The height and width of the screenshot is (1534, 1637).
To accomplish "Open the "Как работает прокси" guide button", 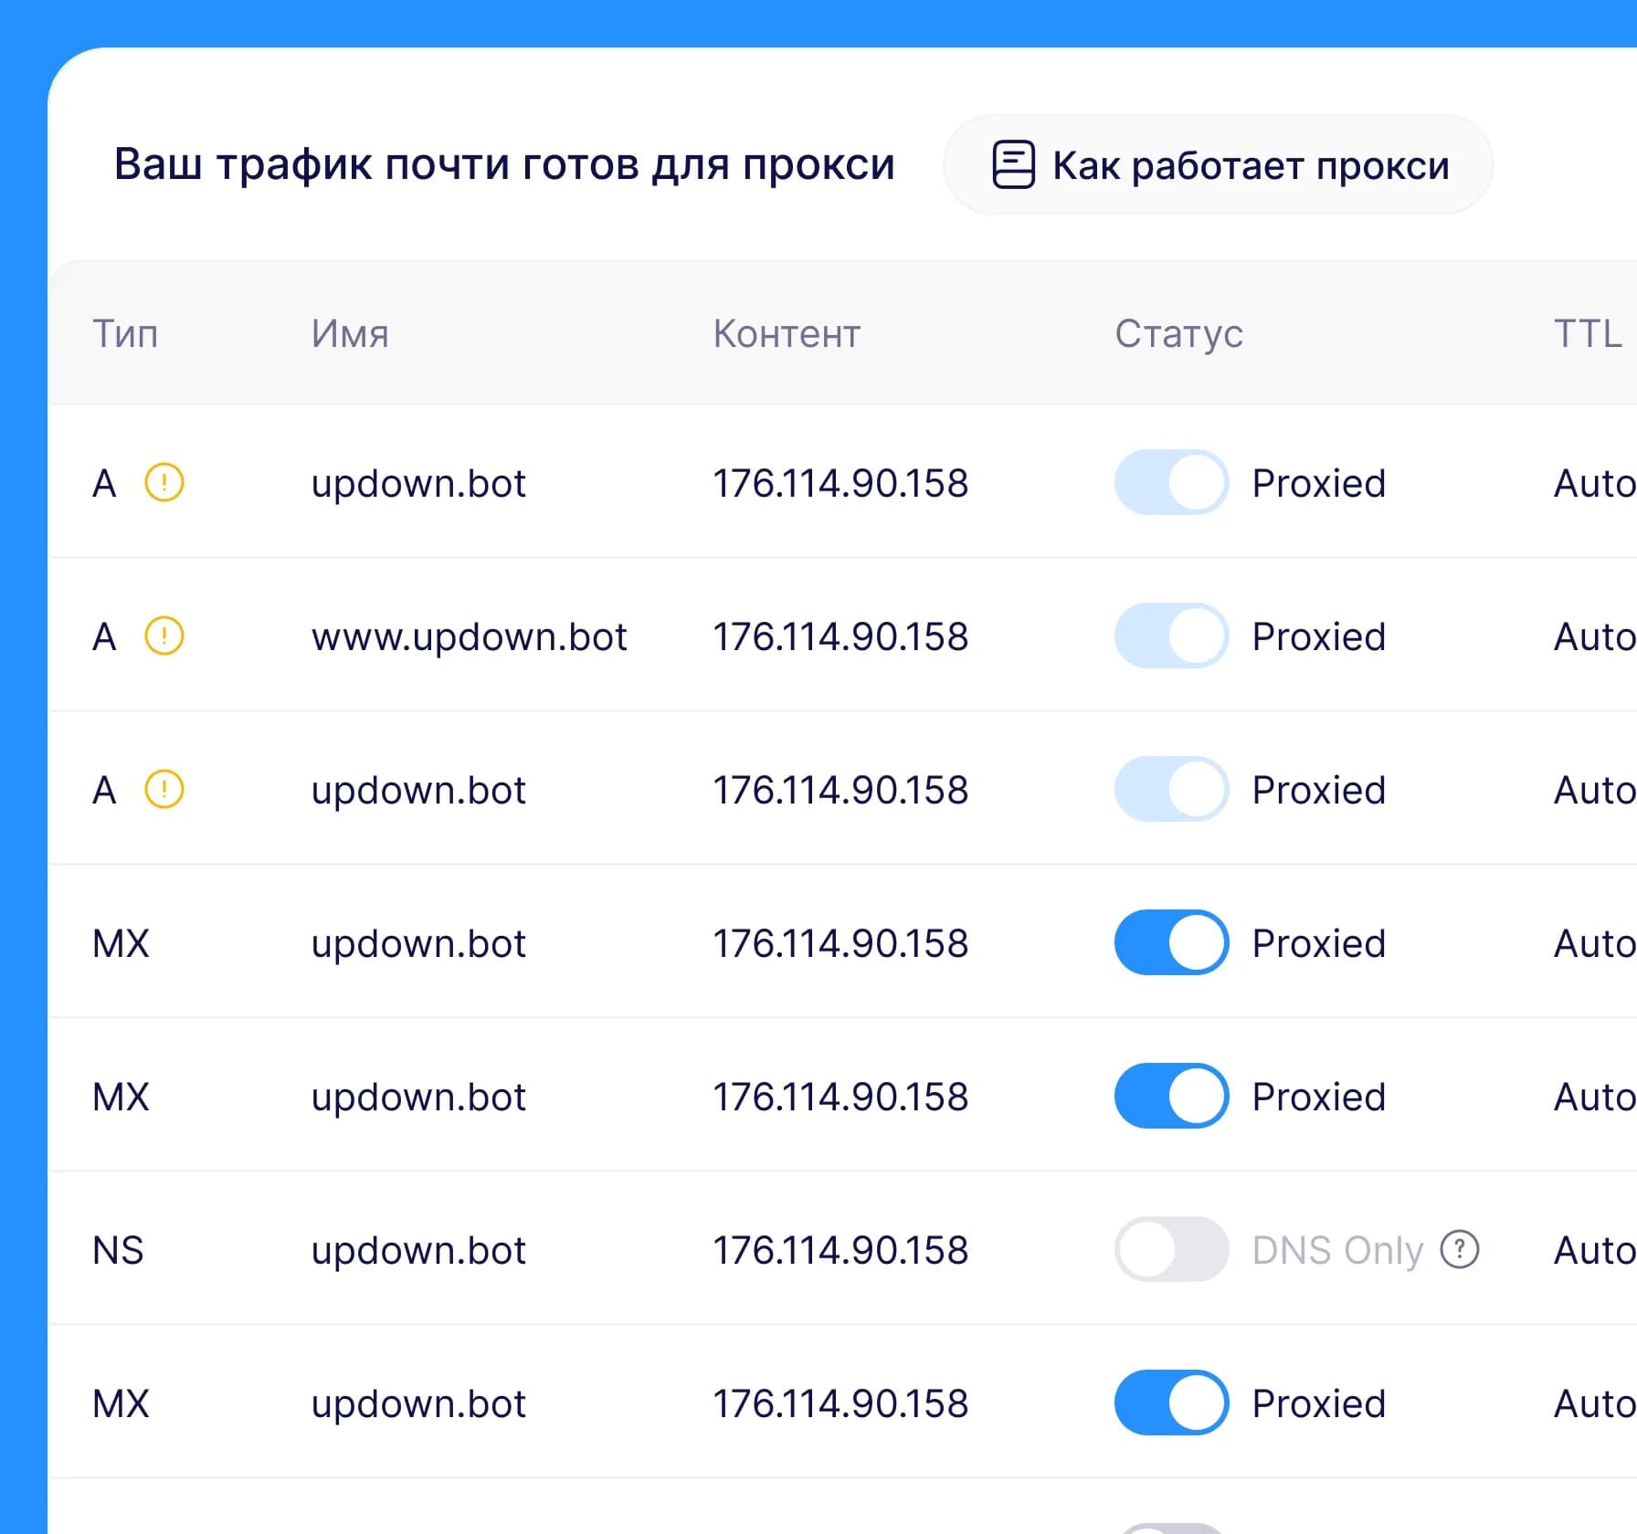I will pos(1218,164).
